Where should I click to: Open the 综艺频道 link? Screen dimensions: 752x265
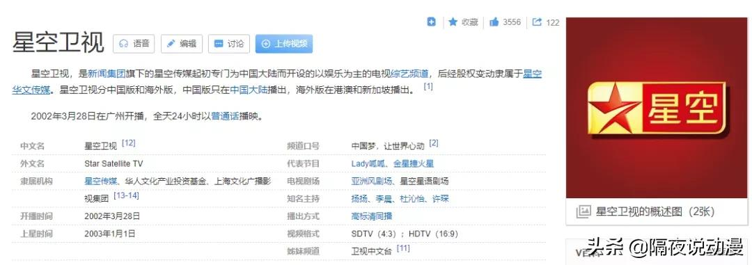coord(409,74)
